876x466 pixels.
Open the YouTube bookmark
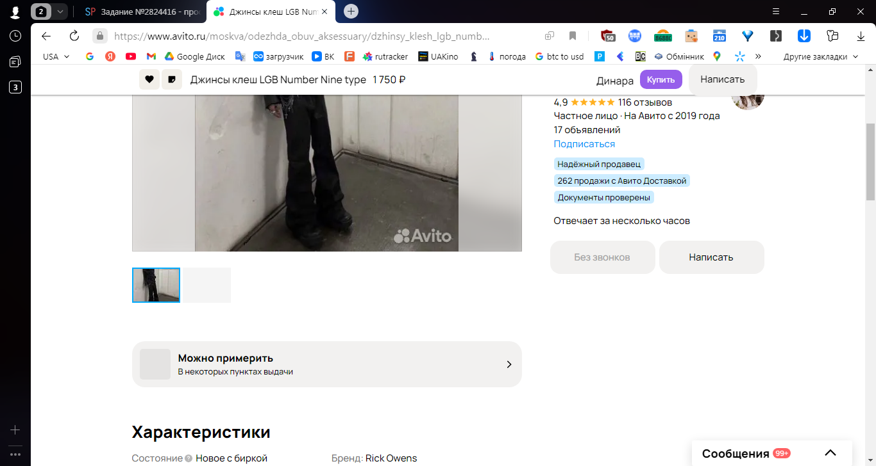click(x=131, y=56)
